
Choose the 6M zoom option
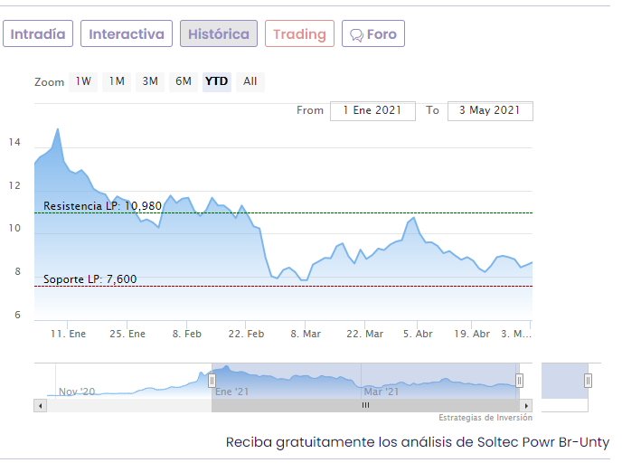(184, 81)
